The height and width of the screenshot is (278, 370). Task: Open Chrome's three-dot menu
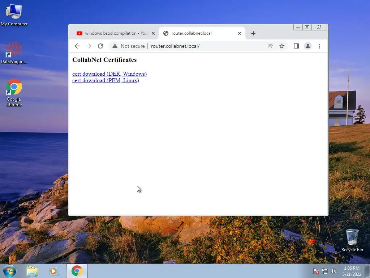coord(319,46)
